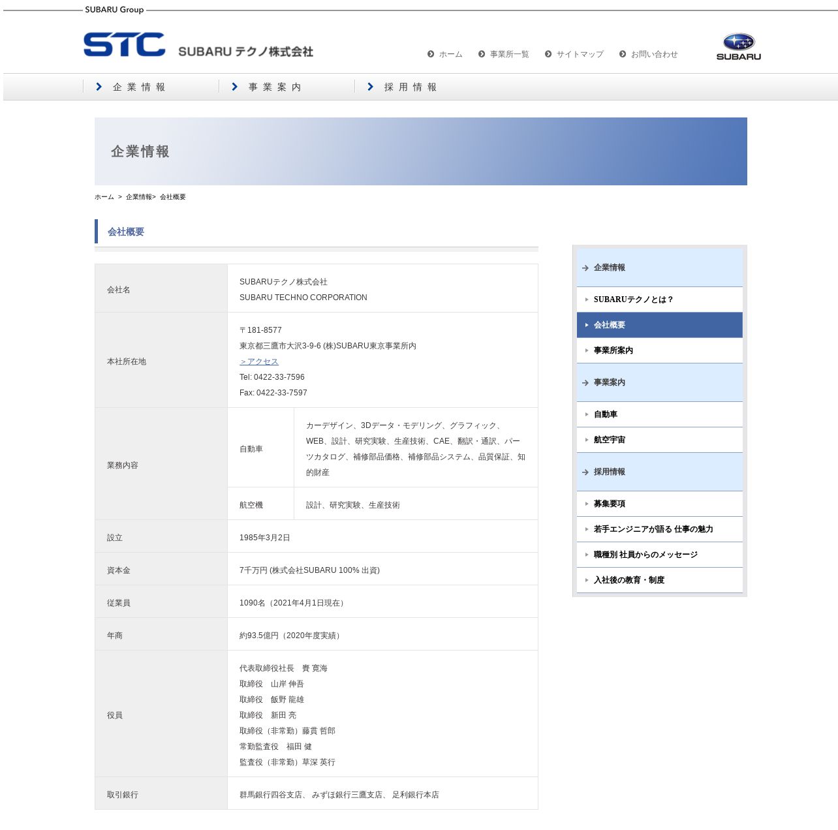Select 採用情報 sidebar section header
The height and width of the screenshot is (830, 838).
[x=660, y=472]
